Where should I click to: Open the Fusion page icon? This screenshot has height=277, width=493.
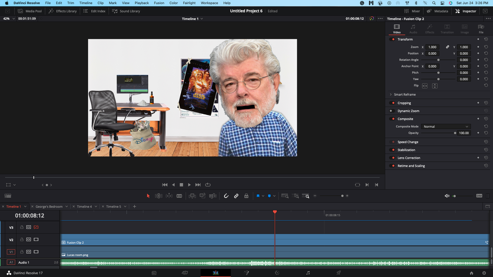click(246, 273)
